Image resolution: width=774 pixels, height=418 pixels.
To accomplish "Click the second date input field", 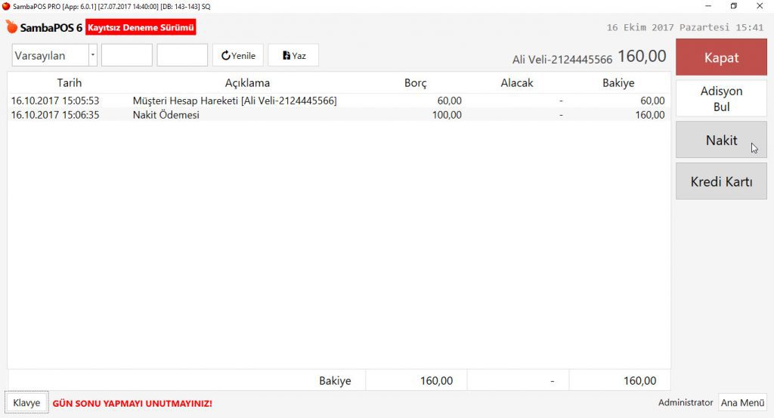I will 182,55.
